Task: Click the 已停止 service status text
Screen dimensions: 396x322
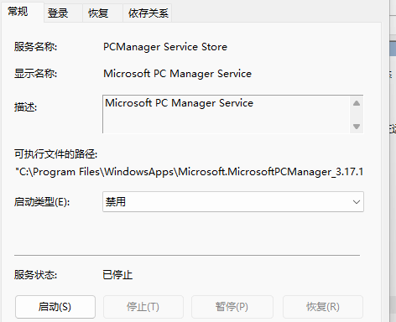Action: (x=117, y=275)
